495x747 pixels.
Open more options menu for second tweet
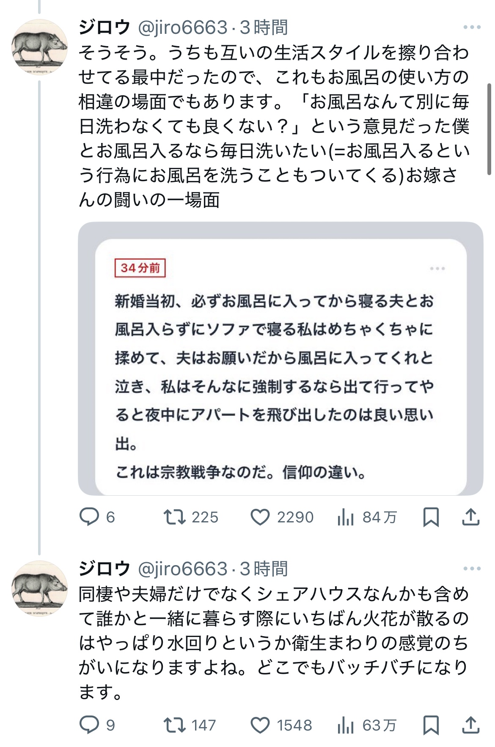point(472,568)
